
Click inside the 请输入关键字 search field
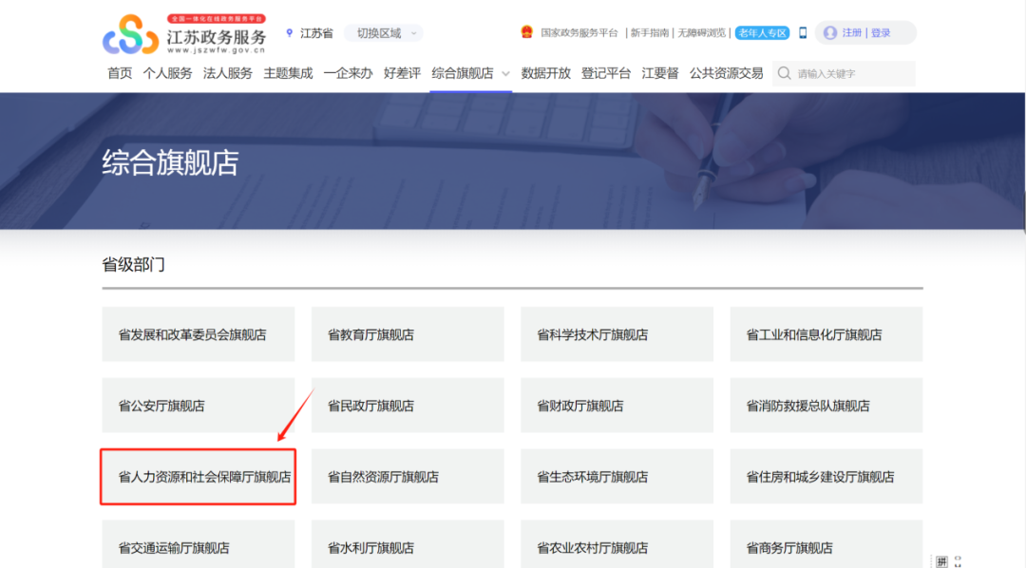(x=845, y=72)
